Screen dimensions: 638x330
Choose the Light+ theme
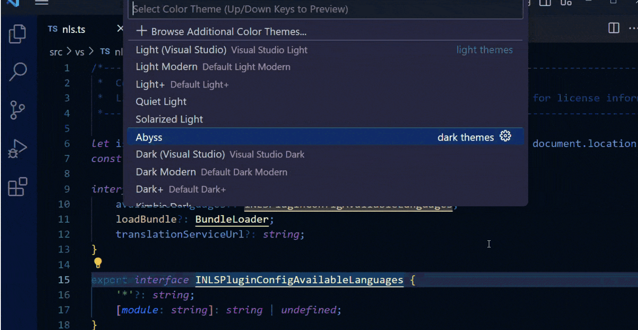[x=325, y=85]
